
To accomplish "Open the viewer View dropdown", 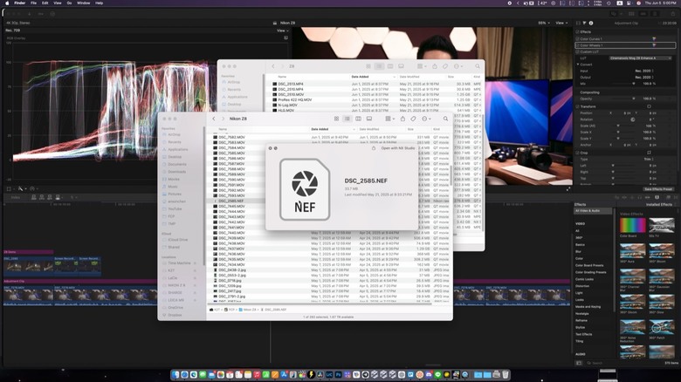I will (561, 23).
